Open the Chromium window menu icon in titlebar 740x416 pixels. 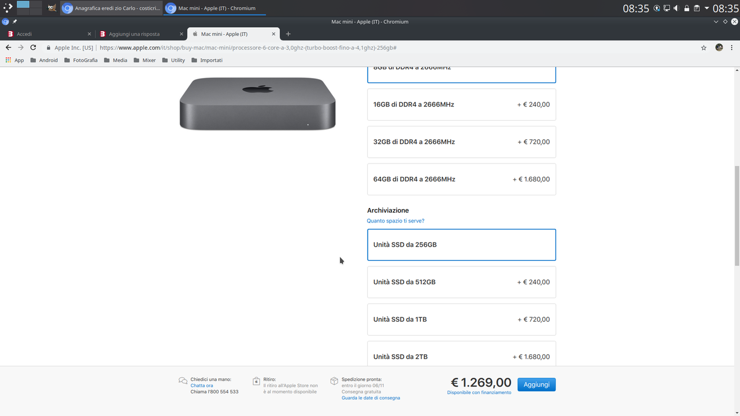tap(5, 21)
